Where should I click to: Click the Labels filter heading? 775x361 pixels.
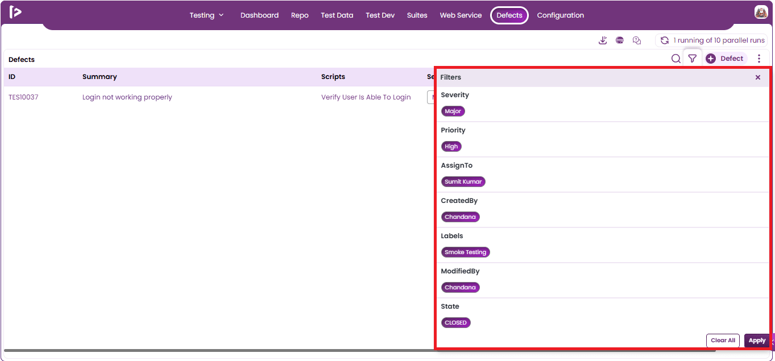click(452, 236)
